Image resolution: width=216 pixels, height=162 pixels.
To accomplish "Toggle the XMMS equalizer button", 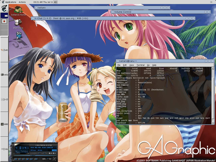I will pyautogui.click(x=50, y=153).
